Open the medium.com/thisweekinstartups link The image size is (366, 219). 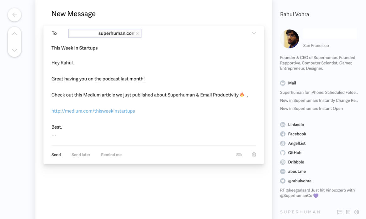pos(93,111)
